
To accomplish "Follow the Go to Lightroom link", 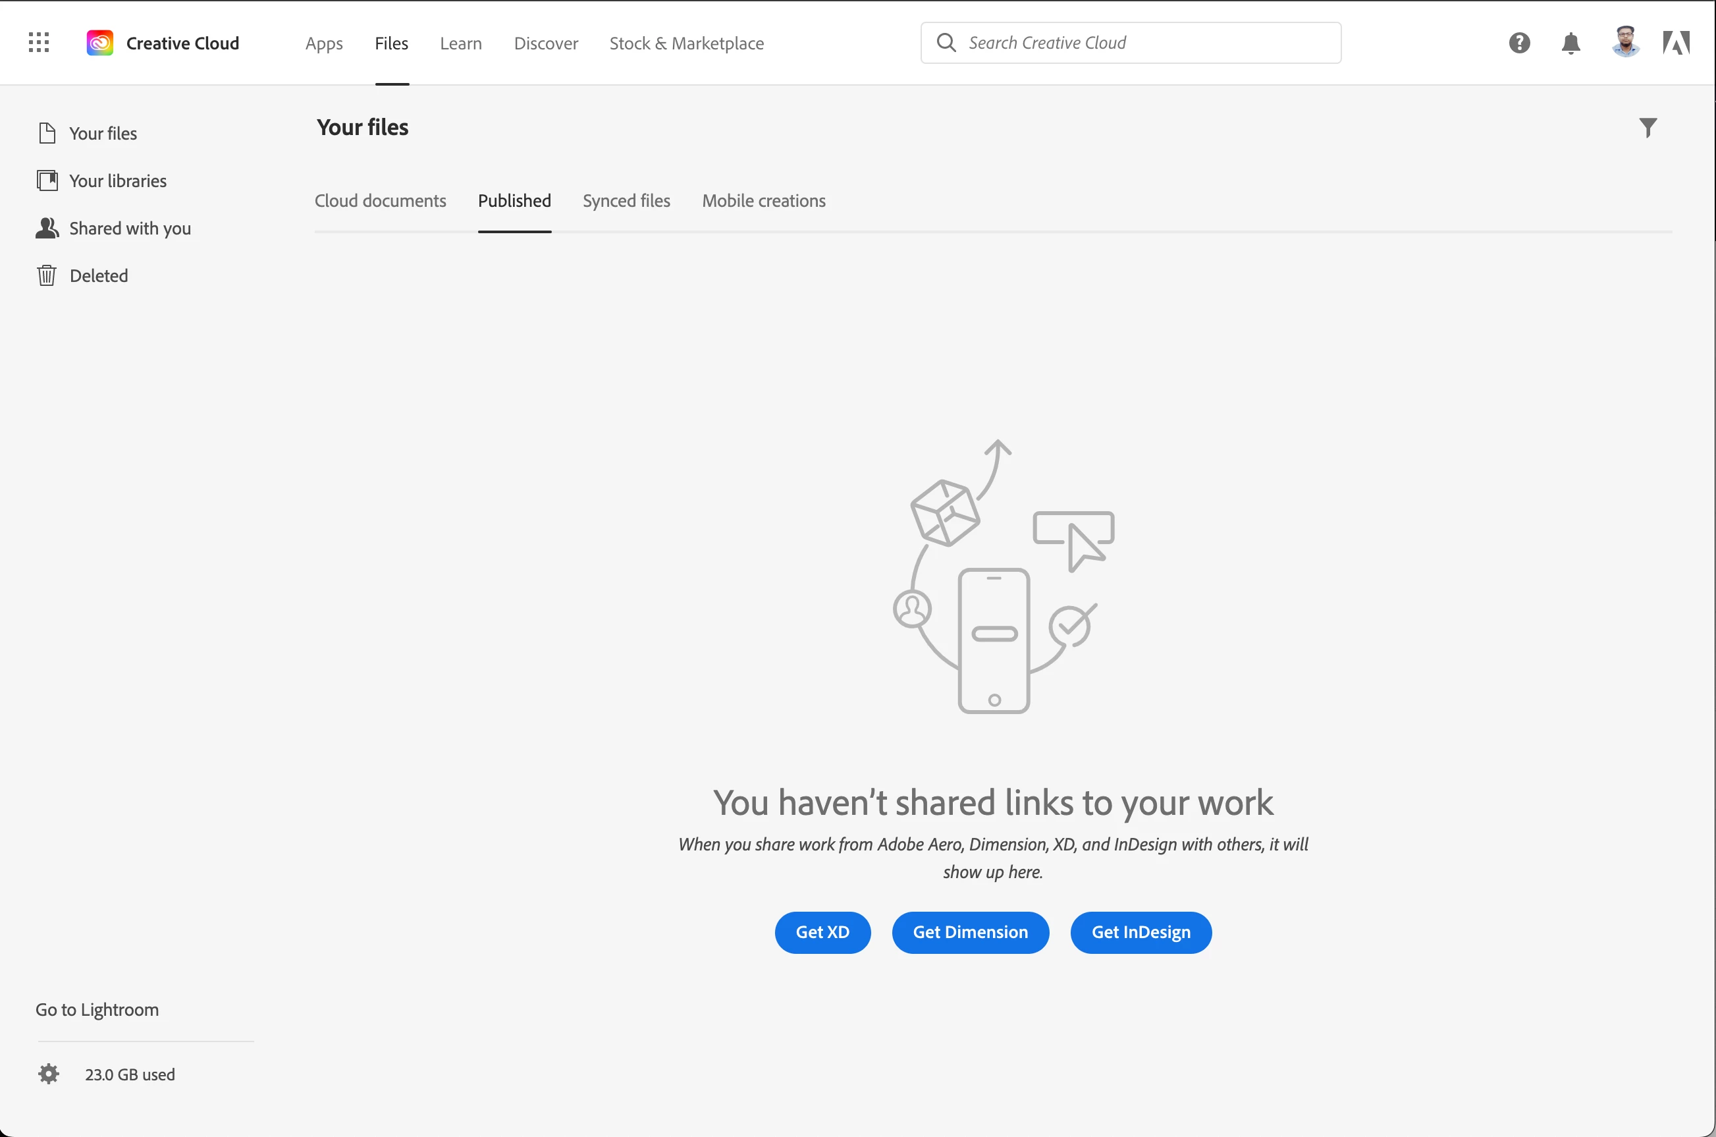I will pyautogui.click(x=97, y=1009).
